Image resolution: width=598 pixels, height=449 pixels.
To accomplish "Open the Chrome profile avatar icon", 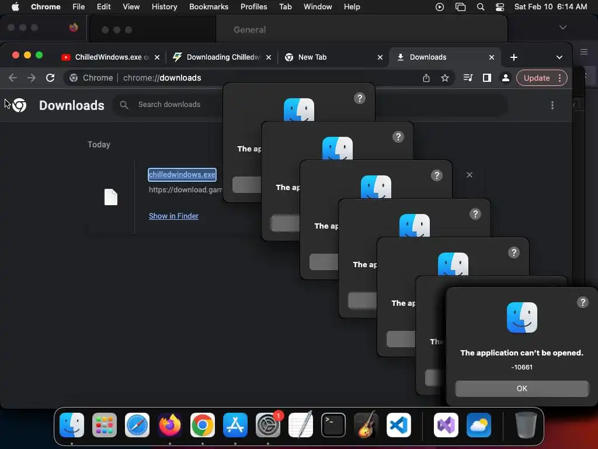I will pos(506,78).
